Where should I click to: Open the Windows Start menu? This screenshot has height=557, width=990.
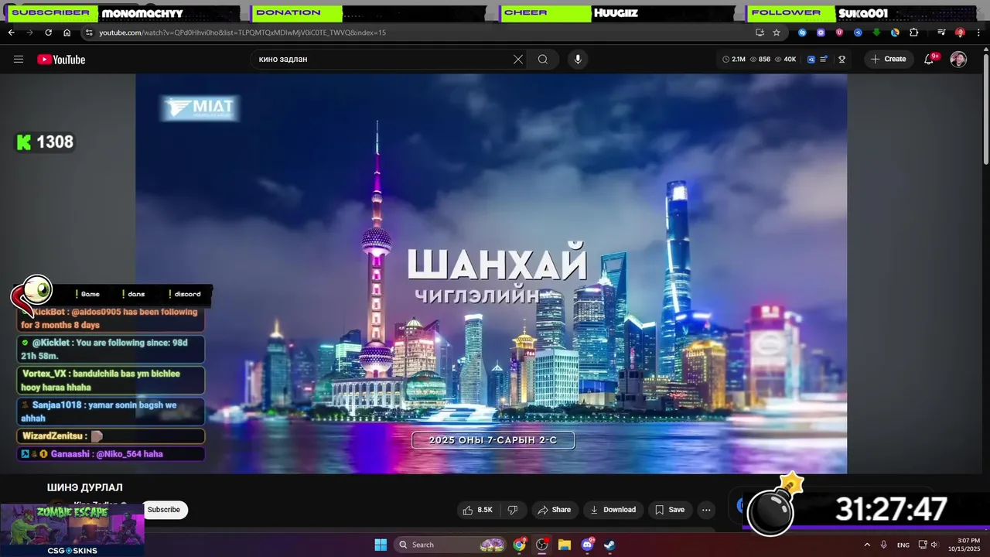pyautogui.click(x=381, y=545)
